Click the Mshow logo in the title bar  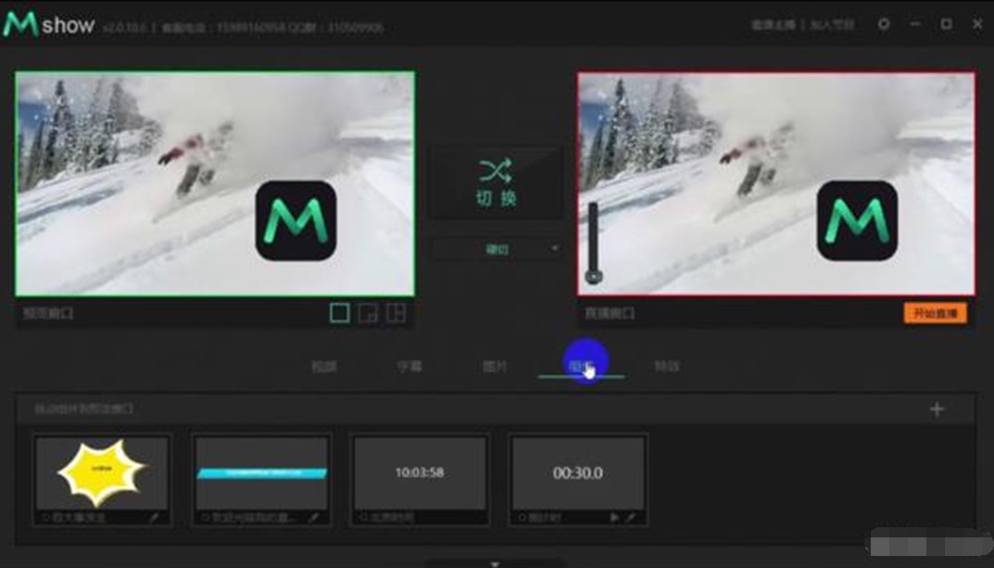pyautogui.click(x=49, y=25)
